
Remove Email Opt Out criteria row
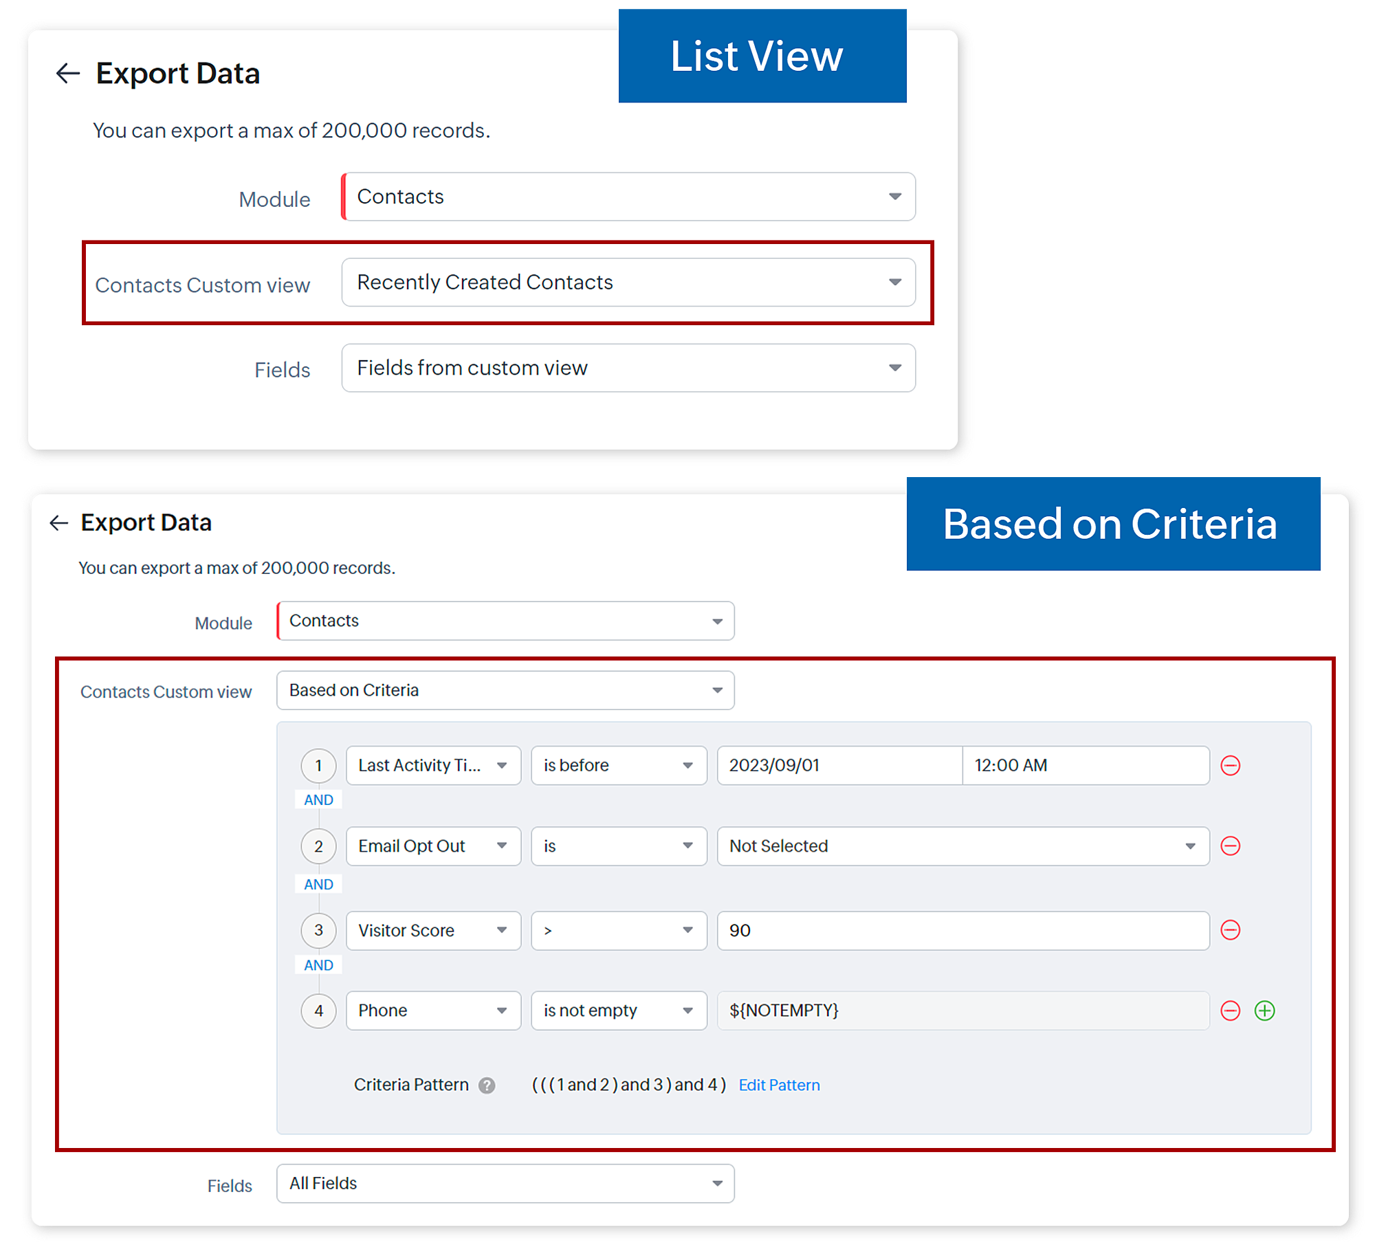tap(1230, 846)
